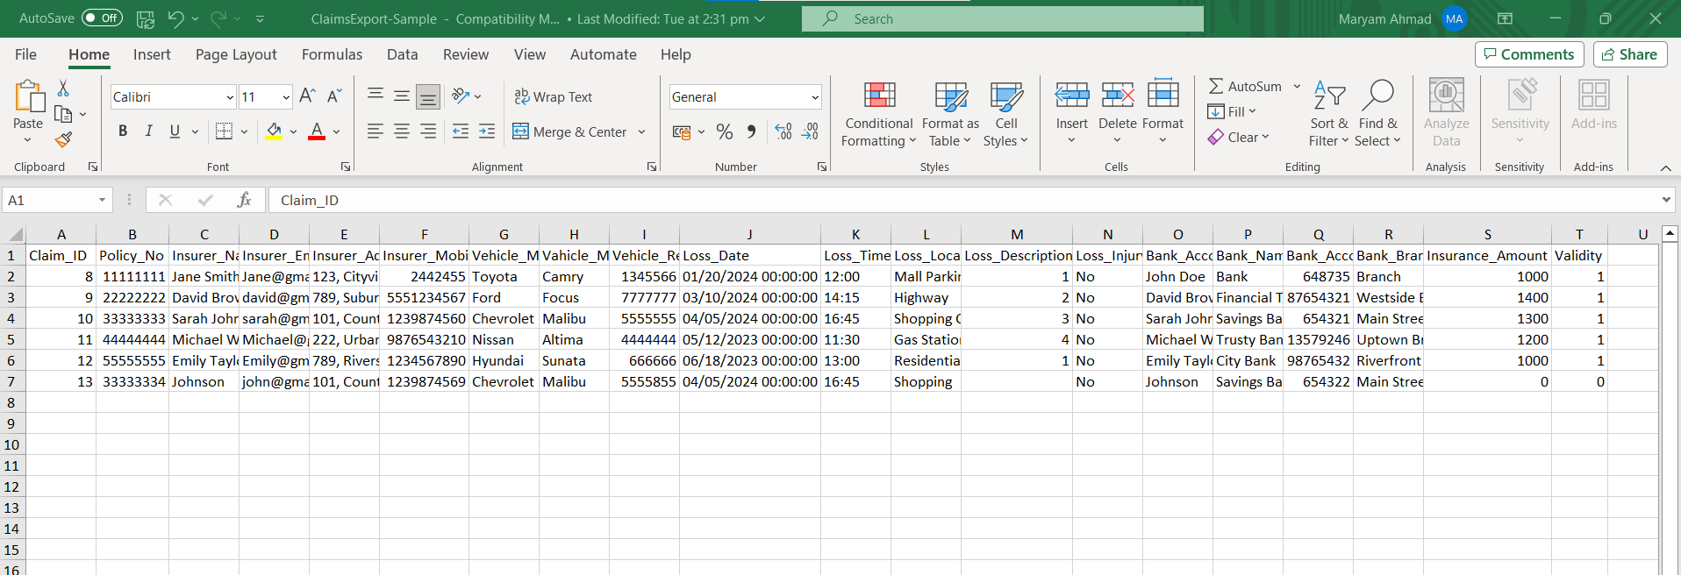Image resolution: width=1681 pixels, height=575 pixels.
Task: Click the Save icon in title bar
Action: coord(146,18)
